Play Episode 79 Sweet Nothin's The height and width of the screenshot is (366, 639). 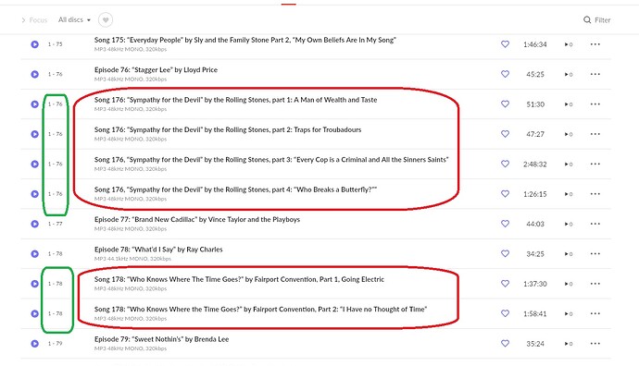click(35, 343)
